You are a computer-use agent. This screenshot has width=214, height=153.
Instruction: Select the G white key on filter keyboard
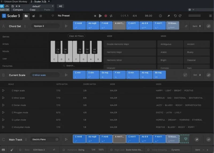click(x=83, y=58)
